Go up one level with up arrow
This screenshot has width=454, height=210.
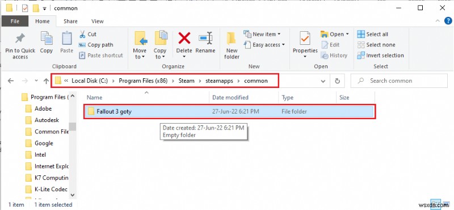point(46,81)
